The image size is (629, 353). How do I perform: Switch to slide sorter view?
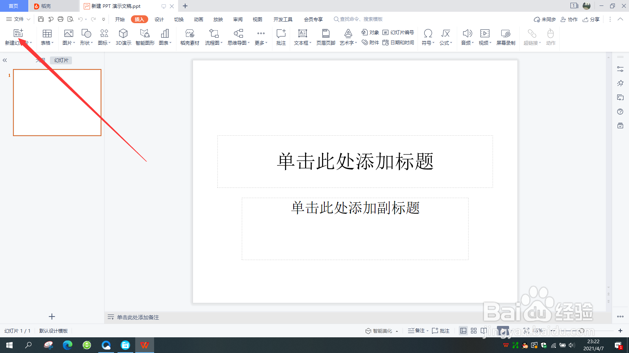473,331
